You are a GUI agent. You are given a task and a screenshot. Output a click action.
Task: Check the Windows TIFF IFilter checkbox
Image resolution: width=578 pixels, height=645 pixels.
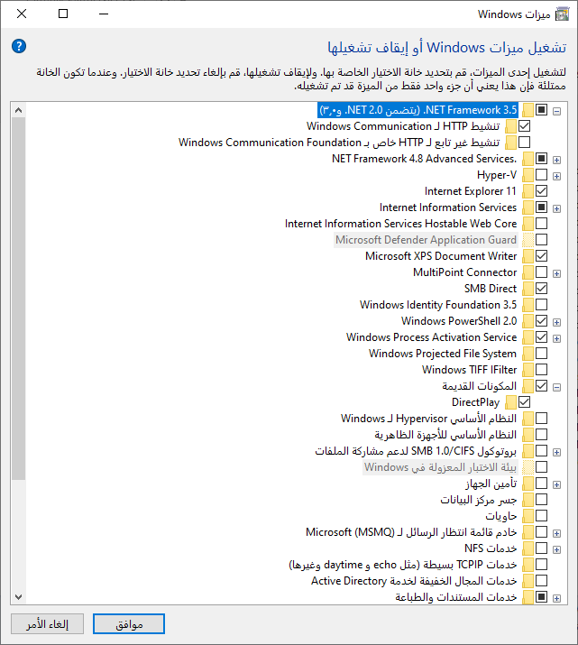[541, 369]
